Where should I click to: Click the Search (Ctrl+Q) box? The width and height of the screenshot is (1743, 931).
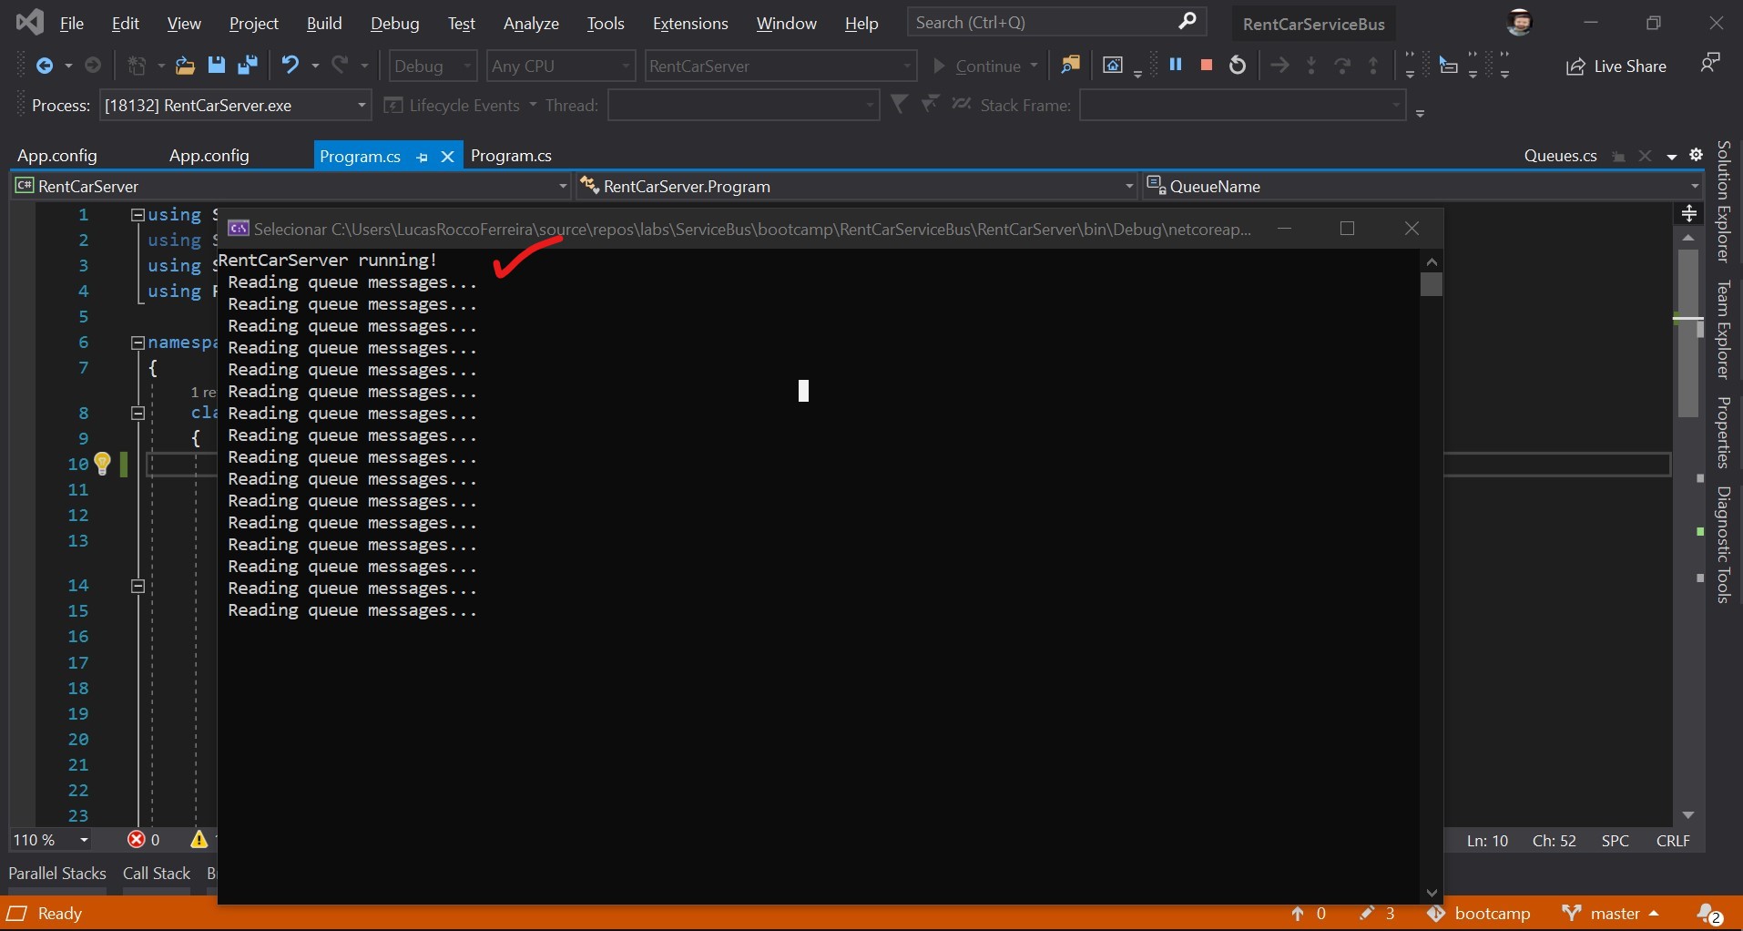point(1056,22)
